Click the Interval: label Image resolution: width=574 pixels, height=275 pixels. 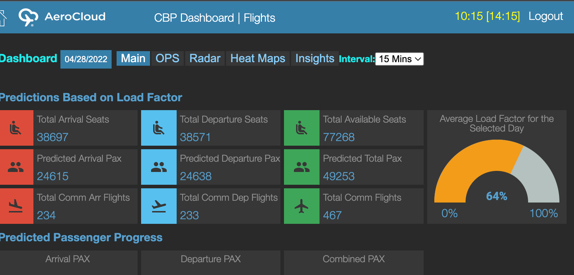coord(357,59)
